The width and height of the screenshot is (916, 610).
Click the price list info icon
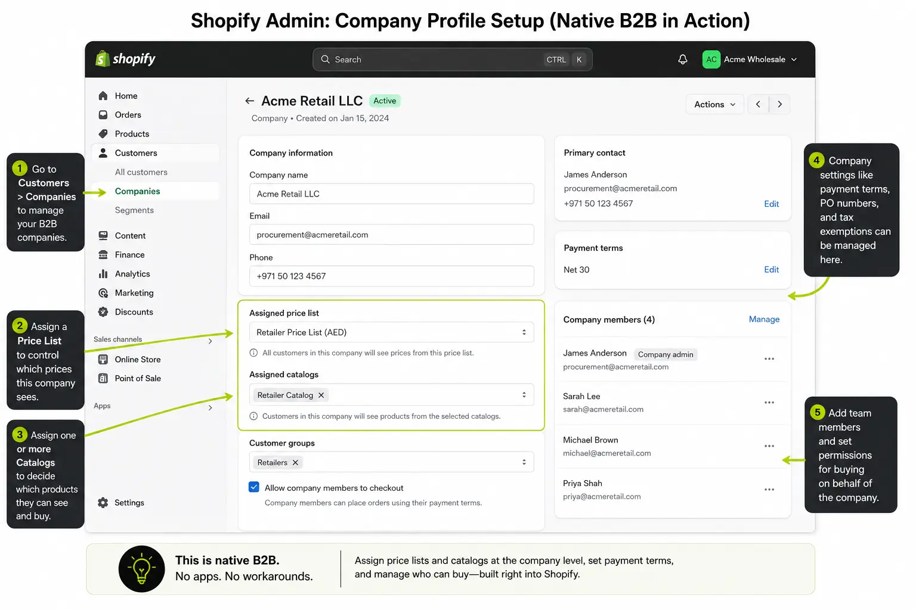[253, 353]
